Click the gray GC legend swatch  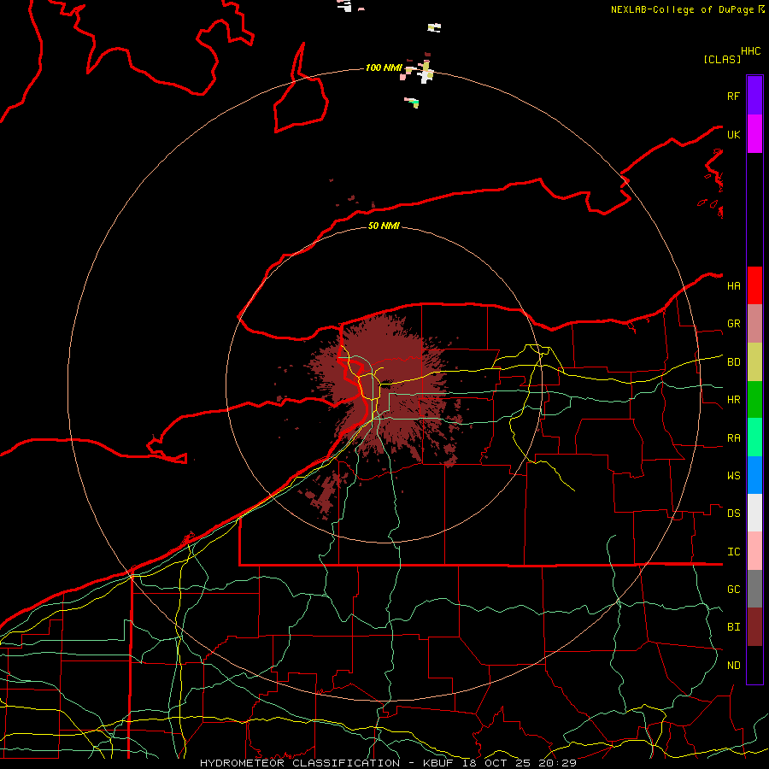(x=754, y=589)
